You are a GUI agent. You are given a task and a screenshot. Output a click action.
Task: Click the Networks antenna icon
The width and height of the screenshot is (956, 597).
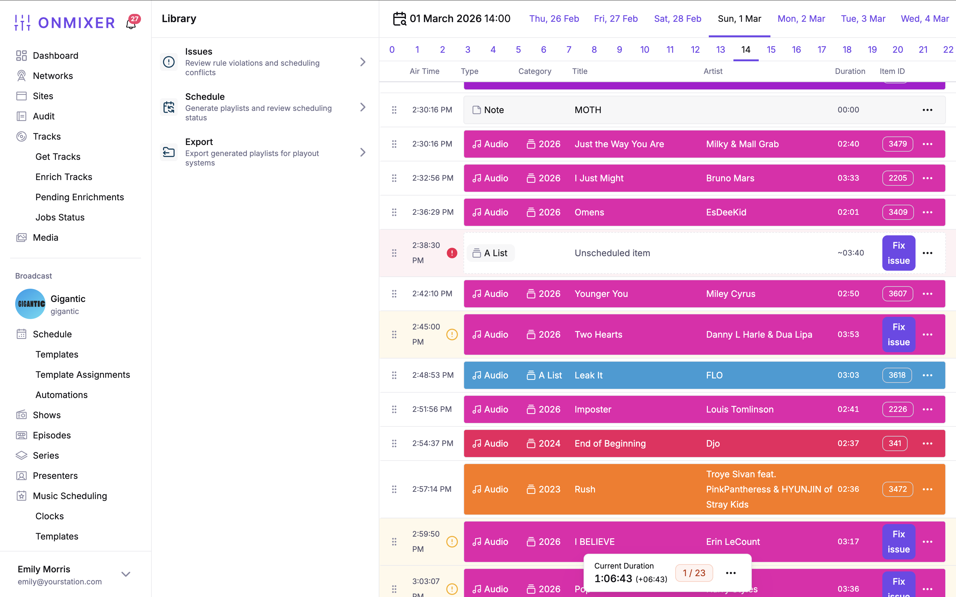pos(21,76)
